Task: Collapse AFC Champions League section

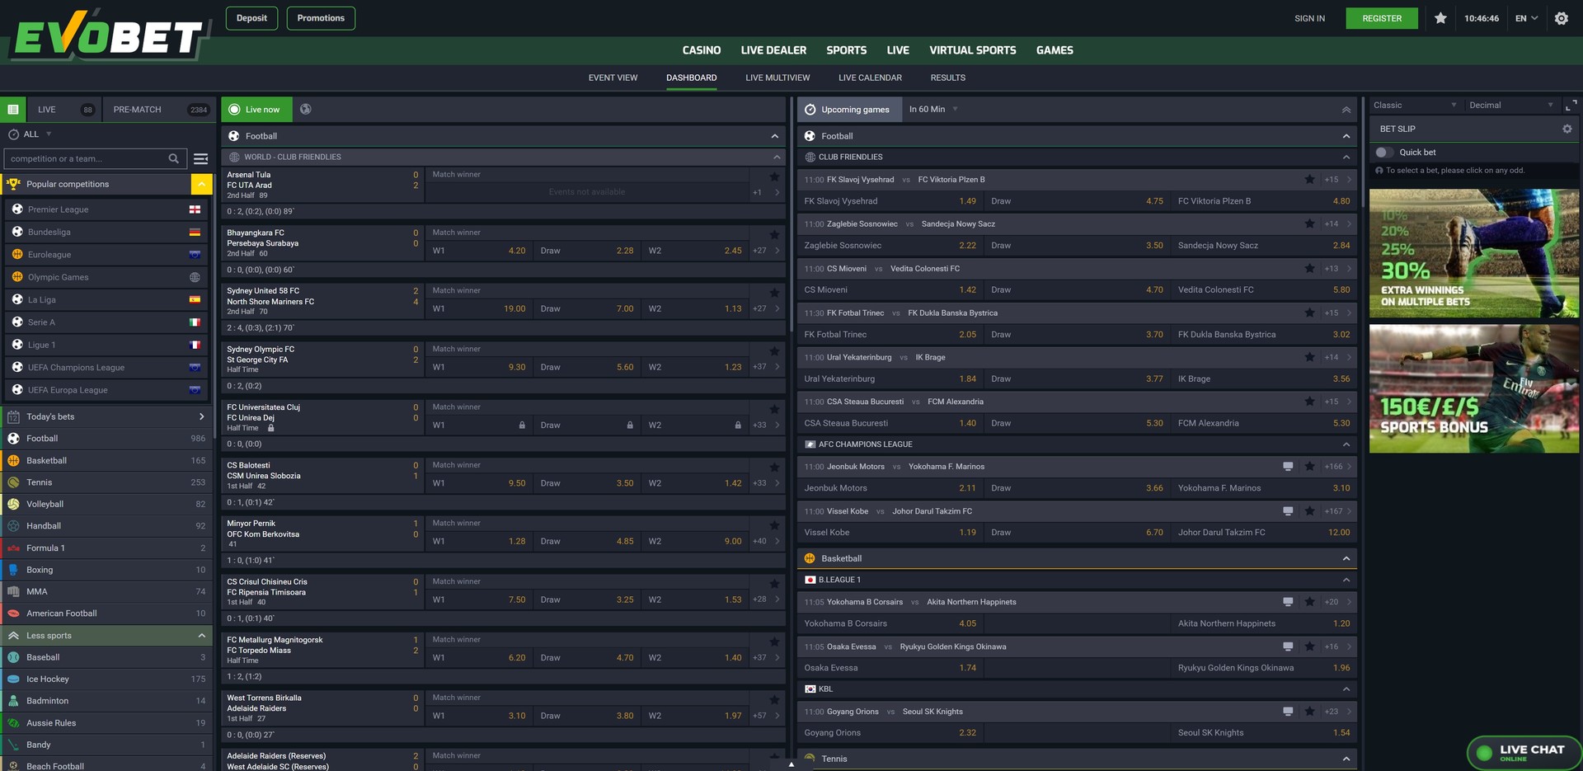Action: coord(1346,444)
